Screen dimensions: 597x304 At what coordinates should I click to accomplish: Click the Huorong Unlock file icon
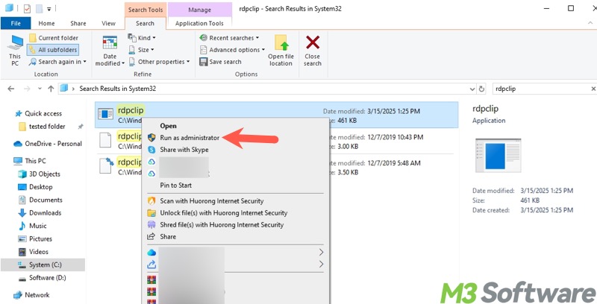(151, 213)
